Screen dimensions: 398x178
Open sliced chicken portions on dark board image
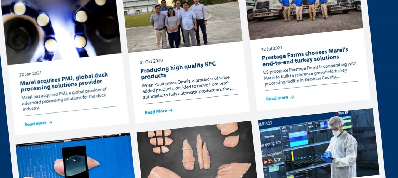[197, 150]
